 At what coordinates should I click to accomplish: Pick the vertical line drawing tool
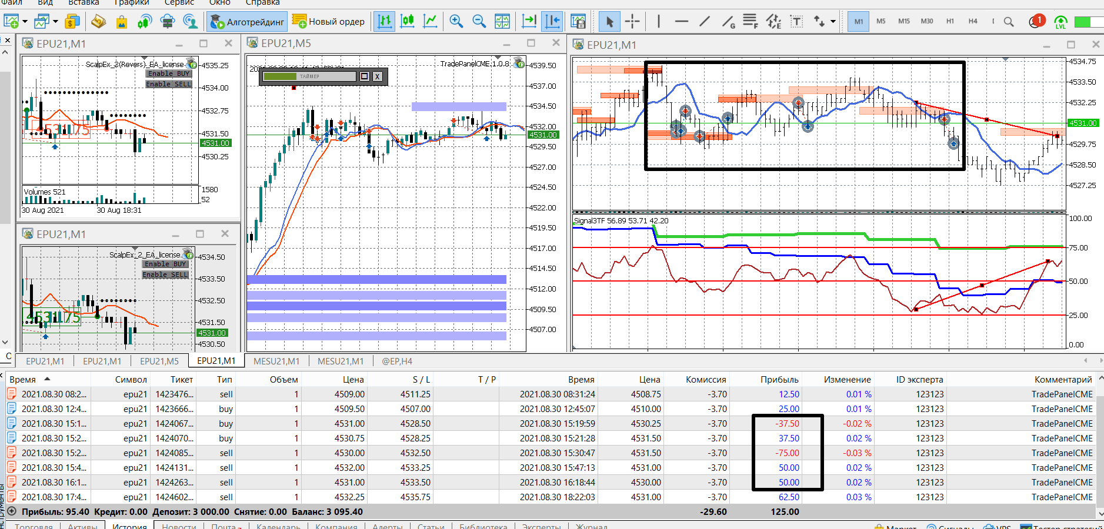[658, 22]
